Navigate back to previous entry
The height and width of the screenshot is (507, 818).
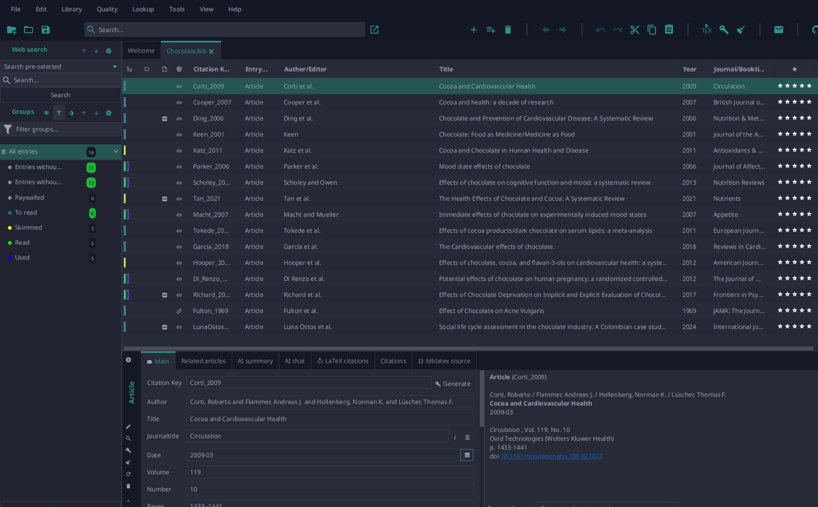coord(546,30)
